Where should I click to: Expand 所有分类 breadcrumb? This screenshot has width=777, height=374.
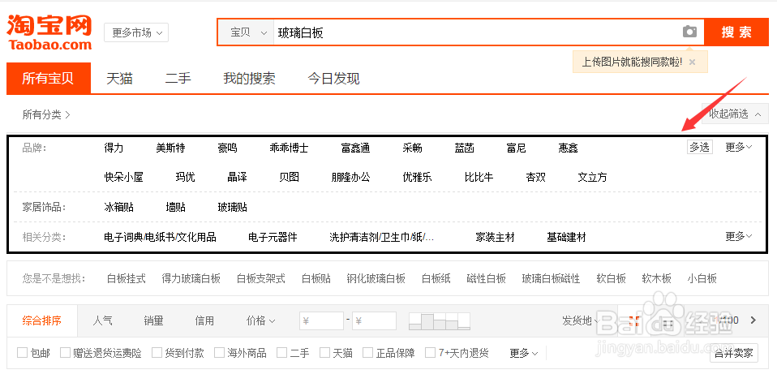[46, 114]
